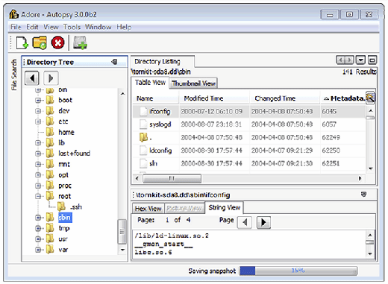This screenshot has width=388, height=284.
Task: Click the string view scrollbar down arrow
Action: pos(370,253)
